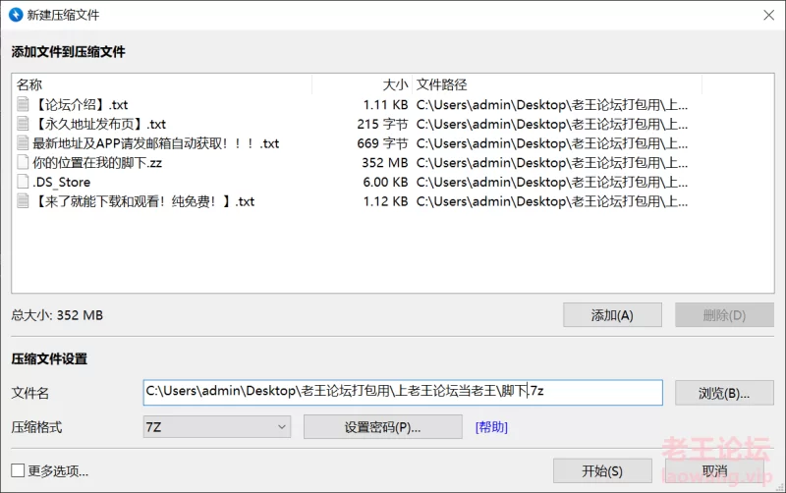This screenshot has width=786, height=493.
Task: Close the 新建压缩文件 dialog
Action: (768, 16)
